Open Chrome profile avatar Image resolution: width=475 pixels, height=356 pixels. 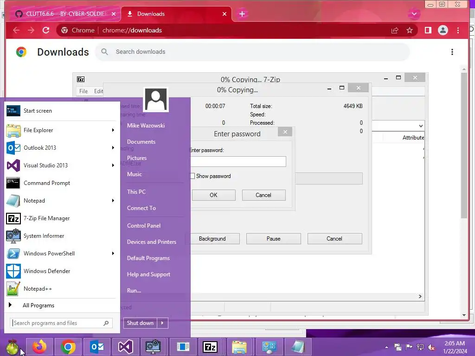click(x=443, y=30)
